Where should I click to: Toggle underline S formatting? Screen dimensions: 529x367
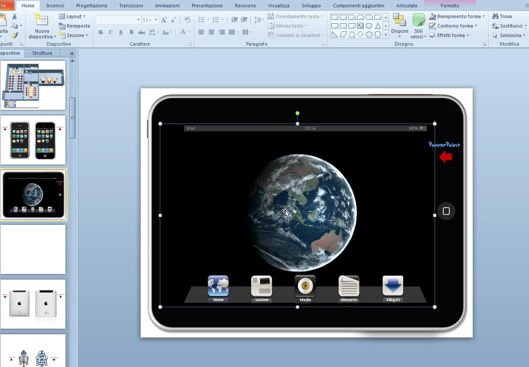click(121, 32)
